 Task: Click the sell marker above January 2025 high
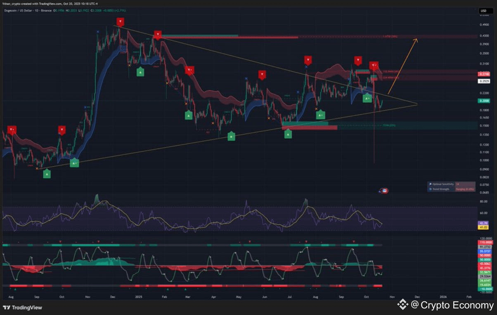(x=158, y=35)
